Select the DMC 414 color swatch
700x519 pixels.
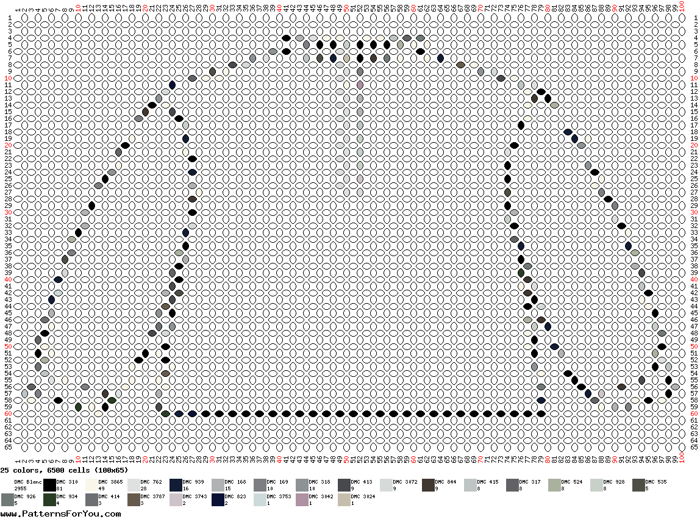coord(91,499)
